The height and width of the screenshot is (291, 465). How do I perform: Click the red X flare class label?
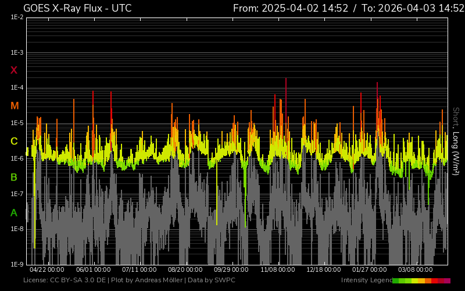tap(14, 70)
